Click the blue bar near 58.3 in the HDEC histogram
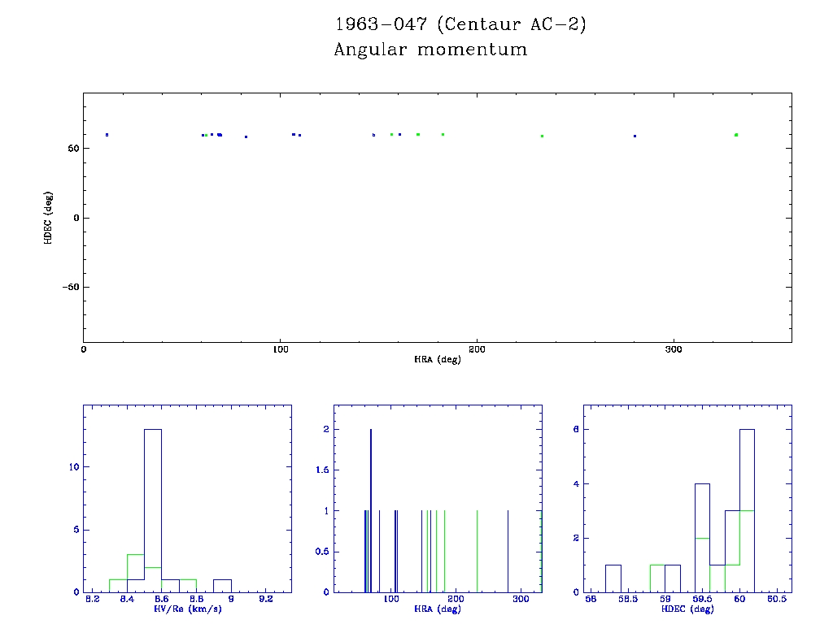This screenshot has width=833, height=624. coord(613,578)
